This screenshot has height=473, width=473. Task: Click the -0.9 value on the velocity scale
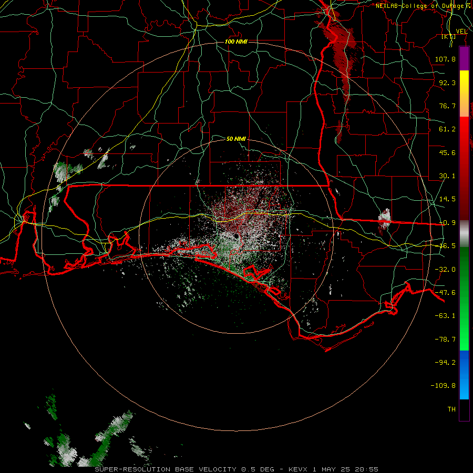click(x=447, y=223)
